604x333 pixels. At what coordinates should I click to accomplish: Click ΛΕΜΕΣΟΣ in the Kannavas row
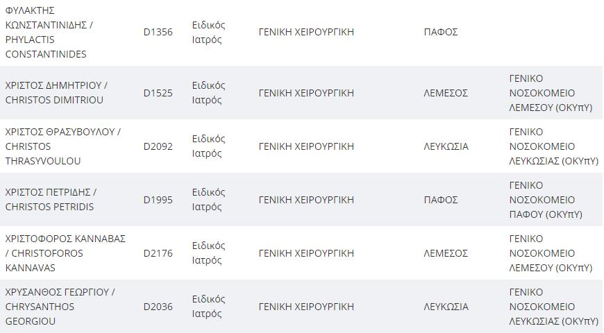[446, 253]
